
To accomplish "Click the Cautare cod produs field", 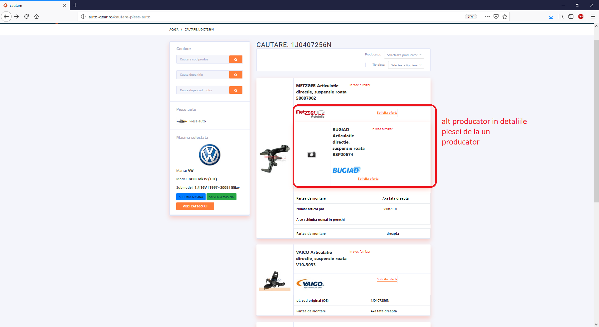I will coord(203,59).
